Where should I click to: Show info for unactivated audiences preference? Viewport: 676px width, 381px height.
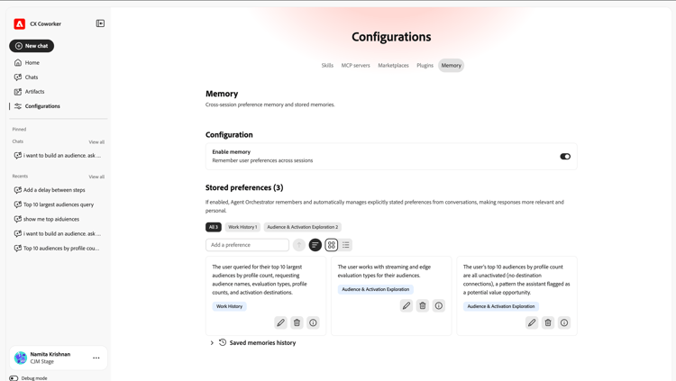pos(564,322)
